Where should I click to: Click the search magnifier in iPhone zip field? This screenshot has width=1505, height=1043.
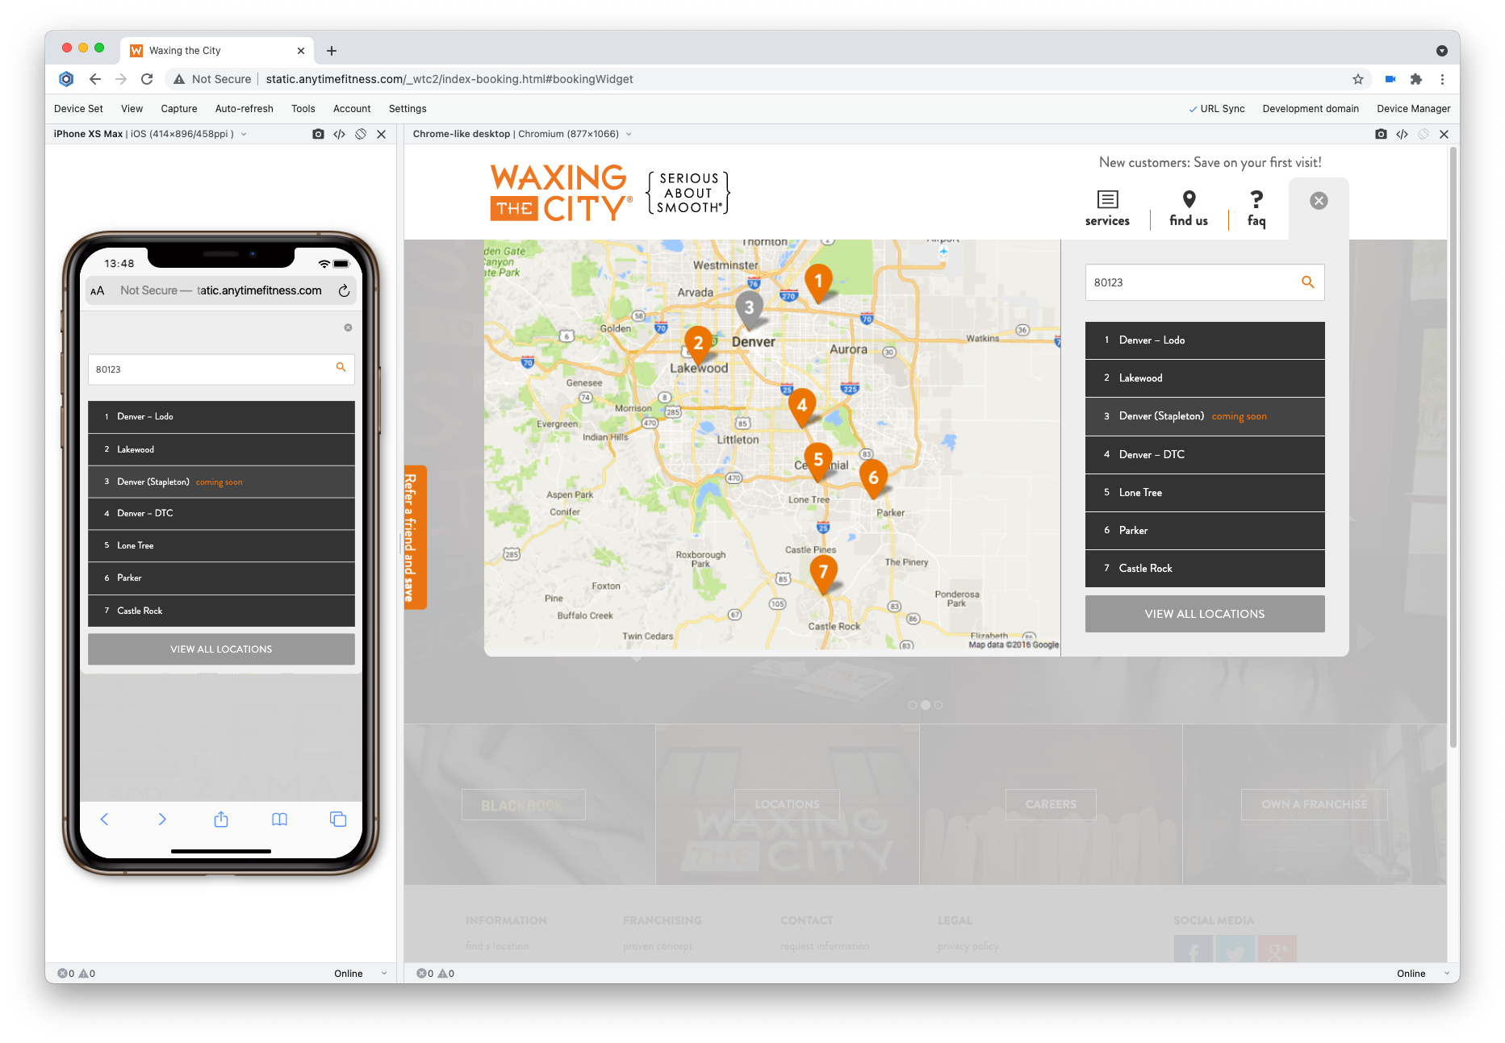pos(341,367)
